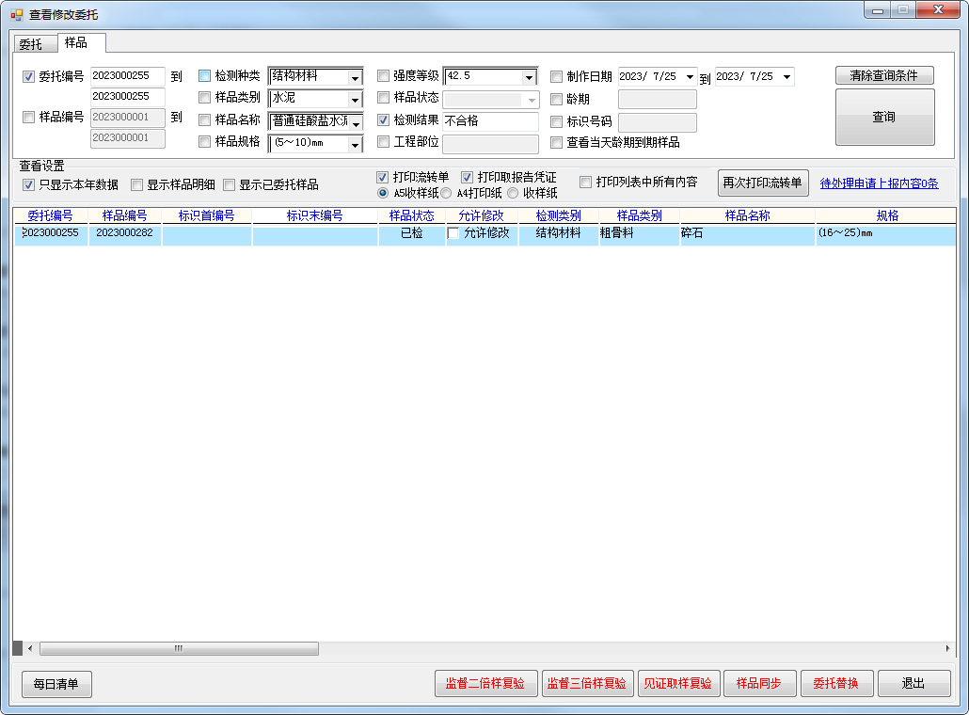This screenshot has height=715, width=969.
Task: Switch to the 委托 tab
Action: (31, 44)
